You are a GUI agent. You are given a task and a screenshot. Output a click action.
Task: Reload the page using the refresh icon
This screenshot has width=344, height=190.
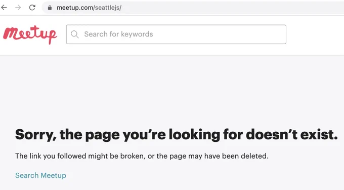pos(32,8)
